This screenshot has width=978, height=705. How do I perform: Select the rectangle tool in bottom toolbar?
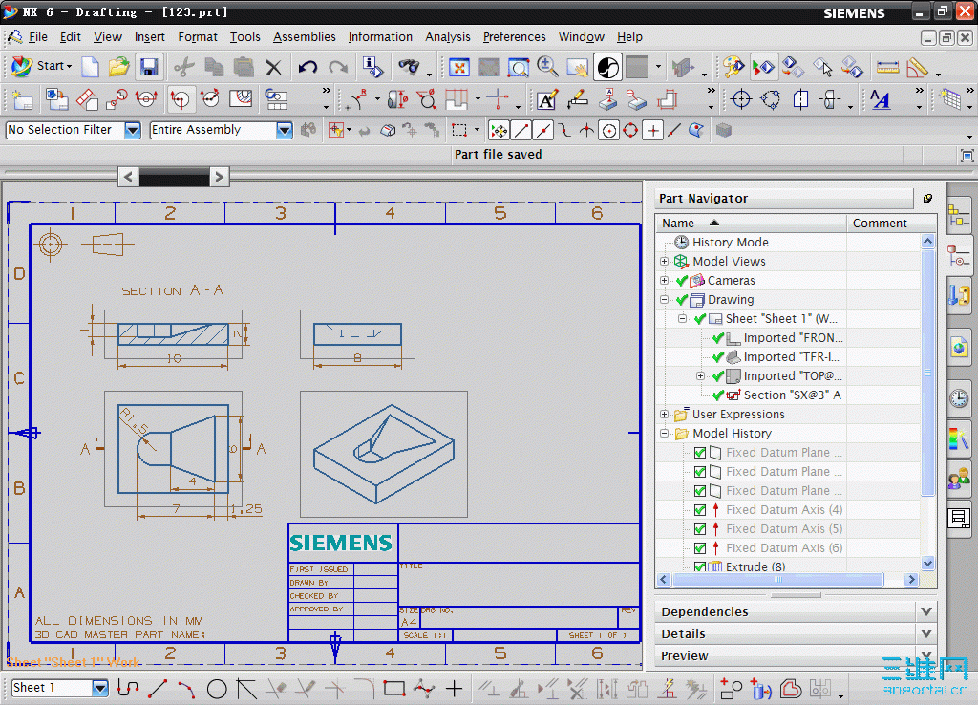(x=394, y=688)
